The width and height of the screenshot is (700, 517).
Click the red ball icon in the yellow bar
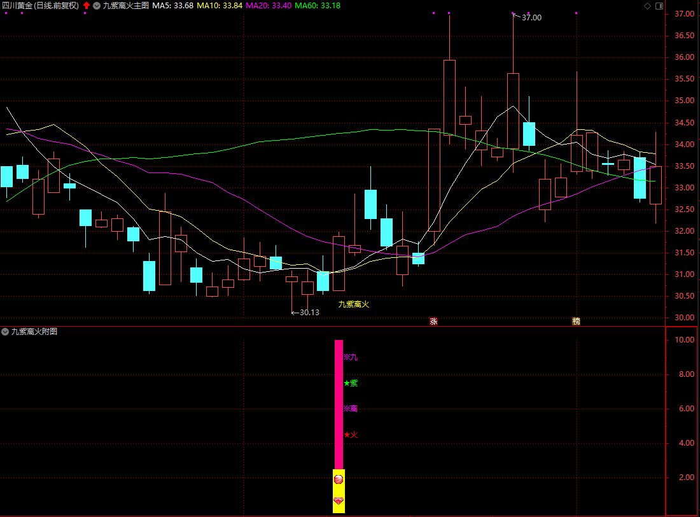pos(339,479)
